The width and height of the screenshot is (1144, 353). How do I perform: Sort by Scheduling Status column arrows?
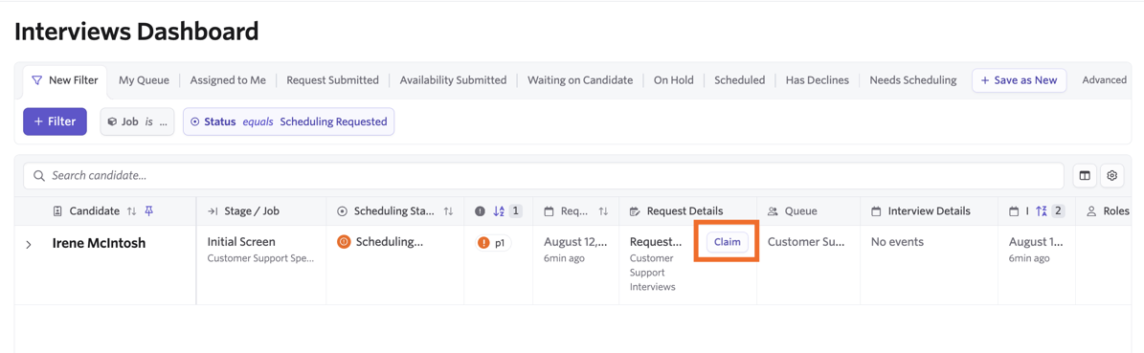coord(449,210)
